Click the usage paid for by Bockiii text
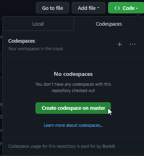144x156 pixels. [62, 146]
